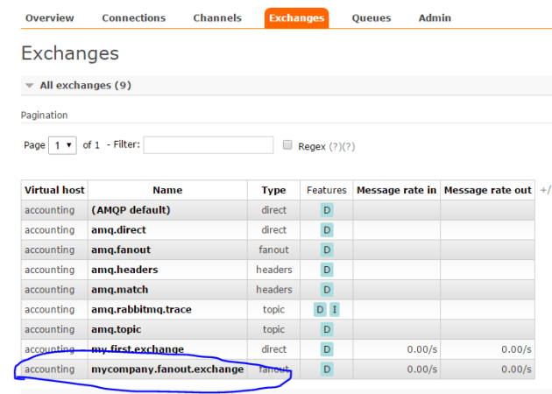Collapse the All exchanges (9) section
This screenshot has height=394, width=552.
click(85, 85)
